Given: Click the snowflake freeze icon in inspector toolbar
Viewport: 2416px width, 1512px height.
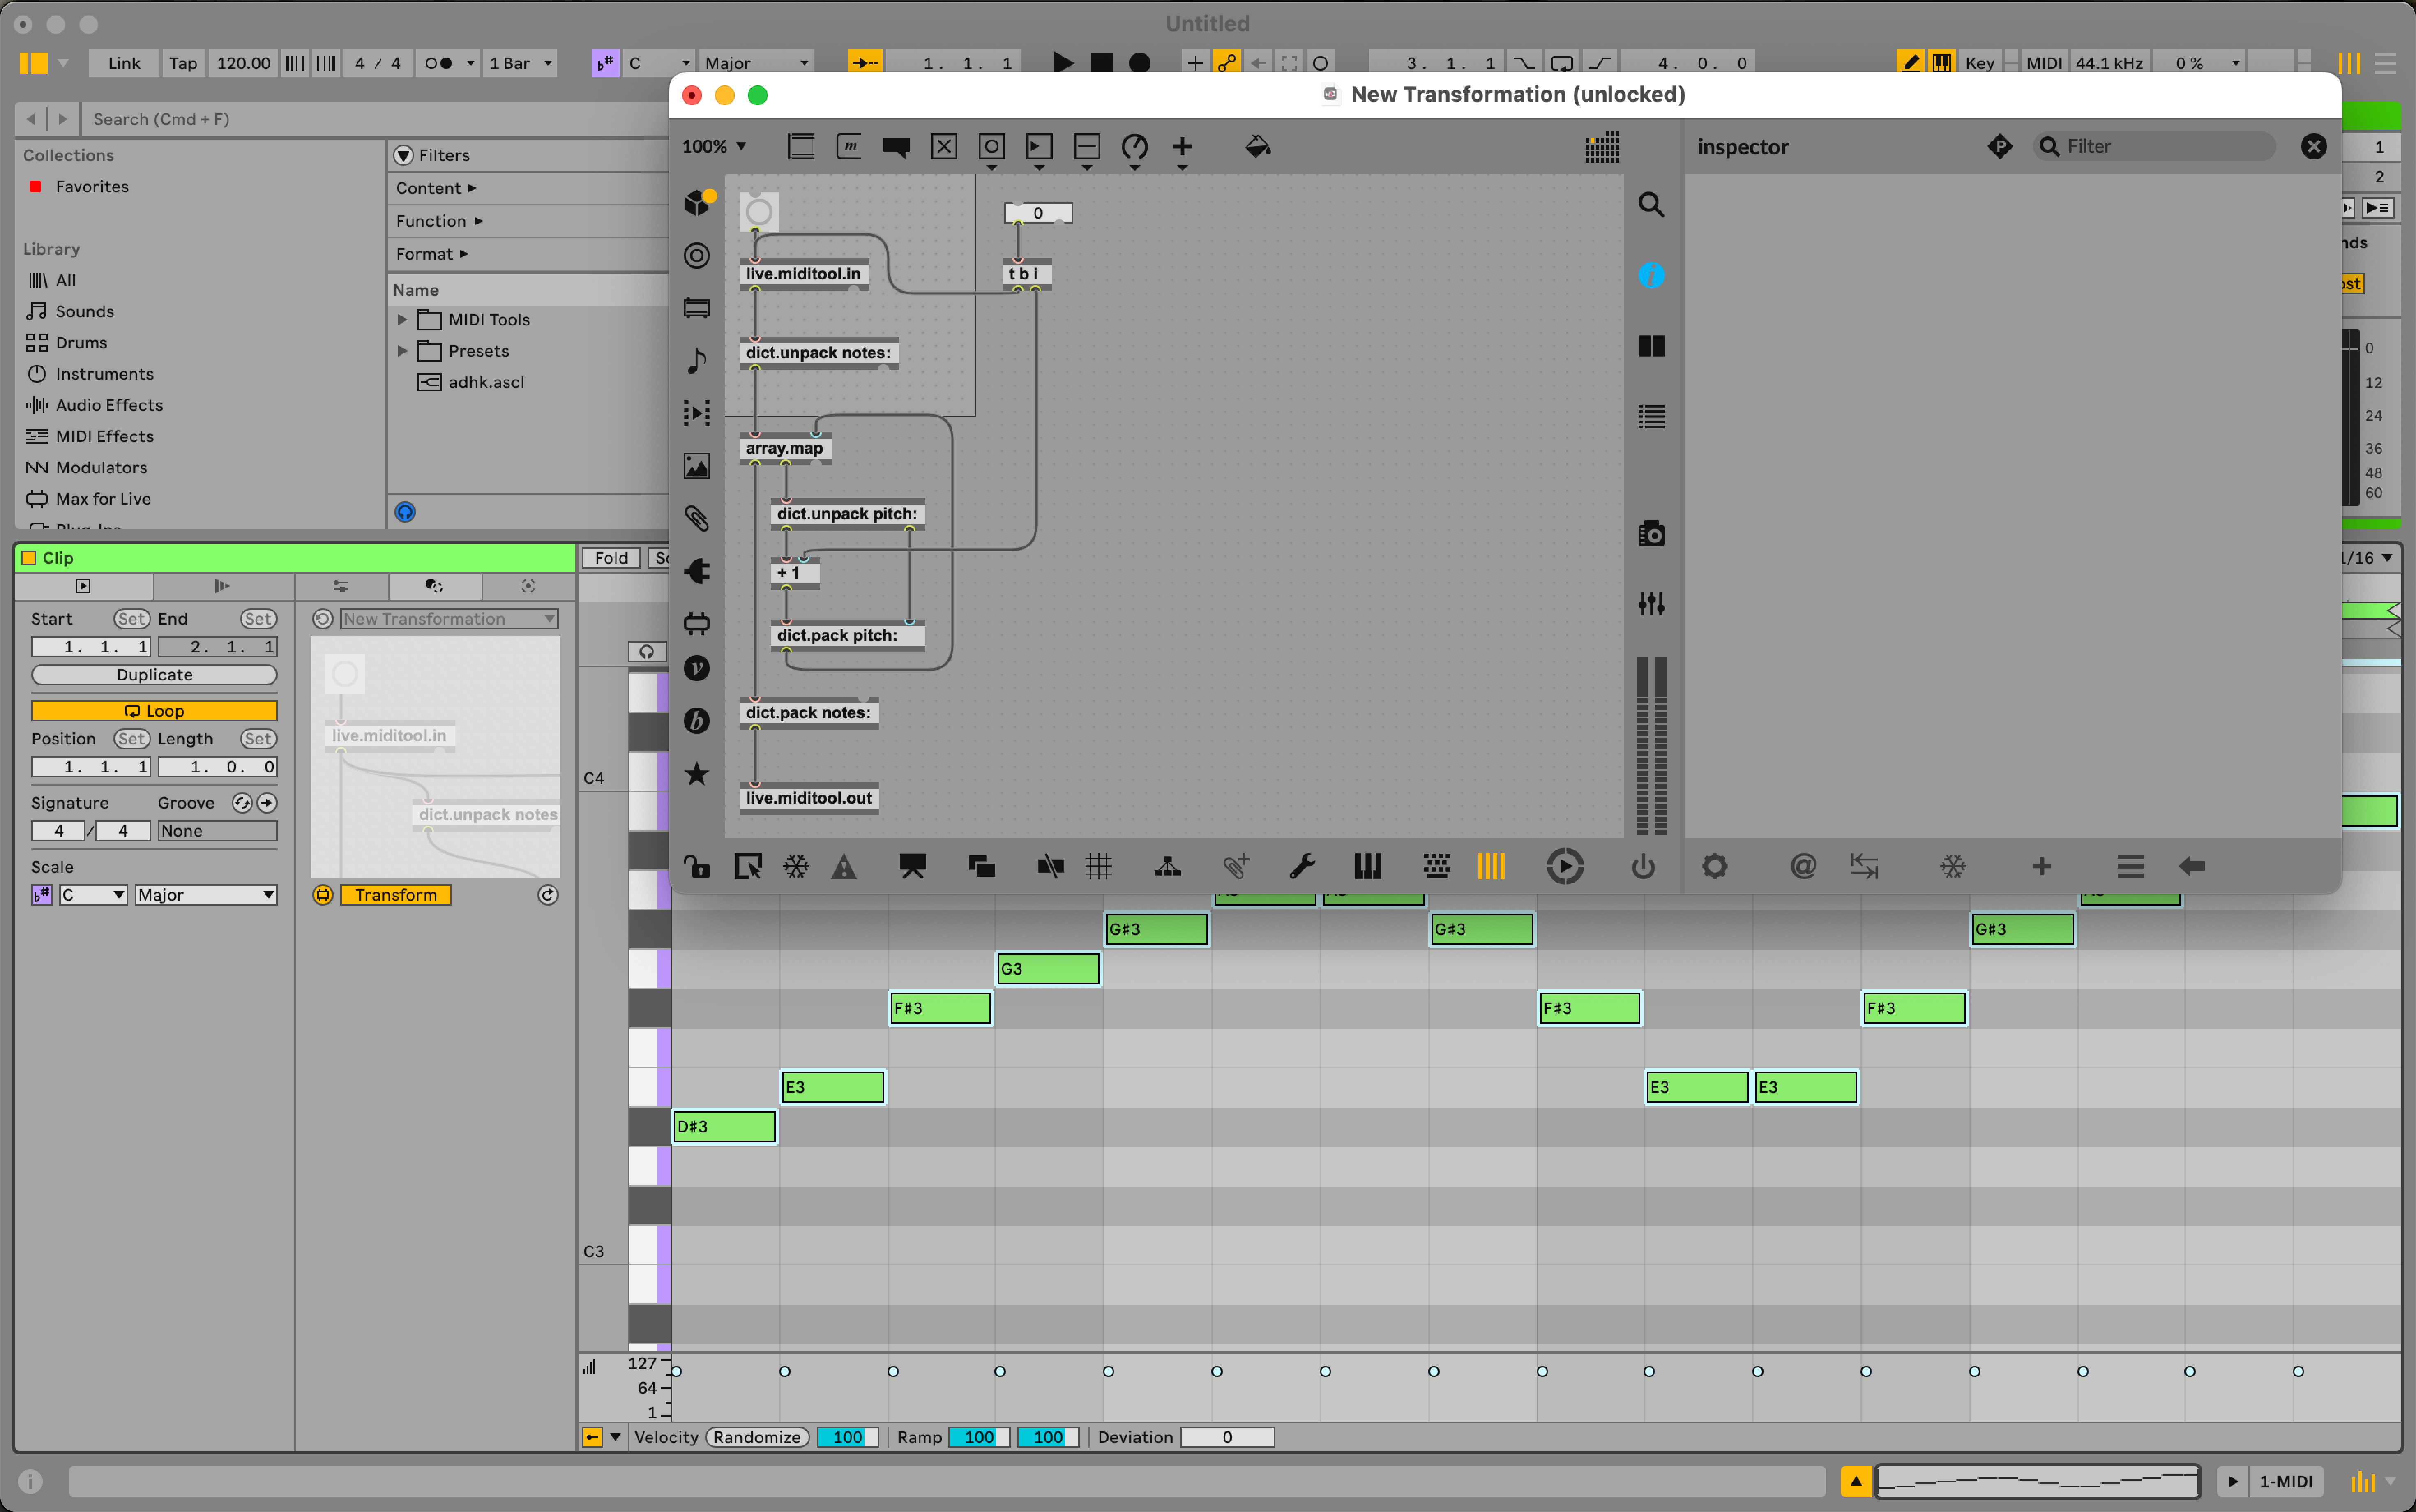Looking at the screenshot, I should click(1953, 866).
